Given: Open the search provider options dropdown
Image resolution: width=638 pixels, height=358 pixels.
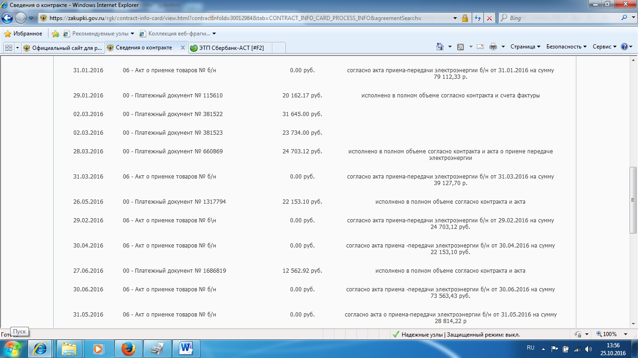Looking at the screenshot, I should pos(632,18).
